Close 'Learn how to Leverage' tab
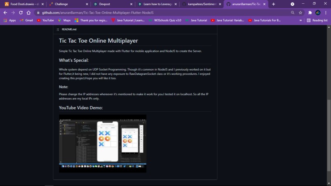331x186 pixels. [x=176, y=4]
